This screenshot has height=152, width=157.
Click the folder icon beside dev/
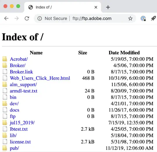pyautogui.click(x=5, y=103)
